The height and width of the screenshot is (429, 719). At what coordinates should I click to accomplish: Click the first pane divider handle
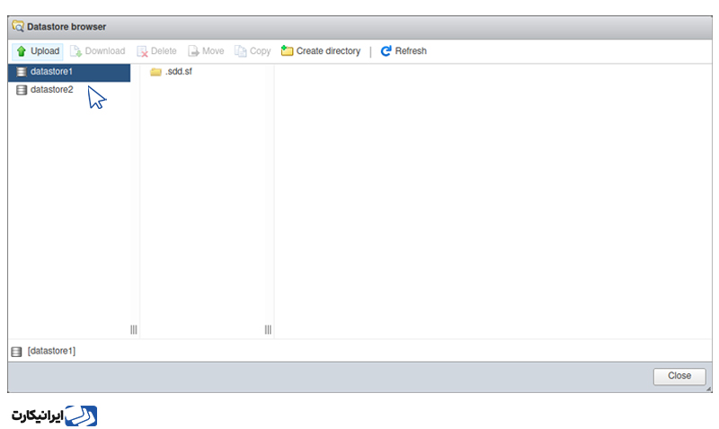coord(133,329)
